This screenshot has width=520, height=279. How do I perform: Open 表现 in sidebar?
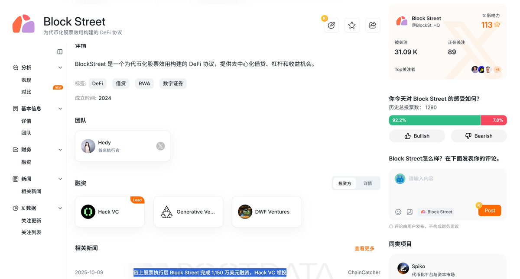tap(26, 80)
